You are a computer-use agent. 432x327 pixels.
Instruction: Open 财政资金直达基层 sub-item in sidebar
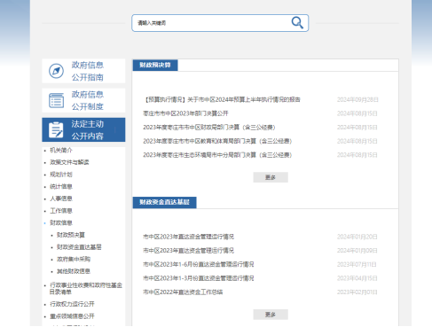[79, 247]
